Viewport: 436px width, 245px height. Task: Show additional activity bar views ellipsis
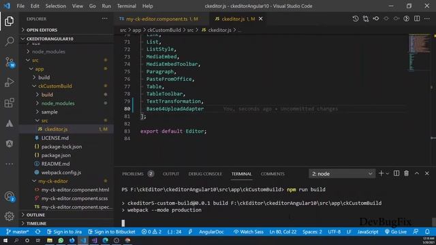point(9,164)
